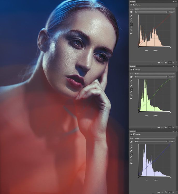Click Auto button in Blue curves panel

coord(172,142)
